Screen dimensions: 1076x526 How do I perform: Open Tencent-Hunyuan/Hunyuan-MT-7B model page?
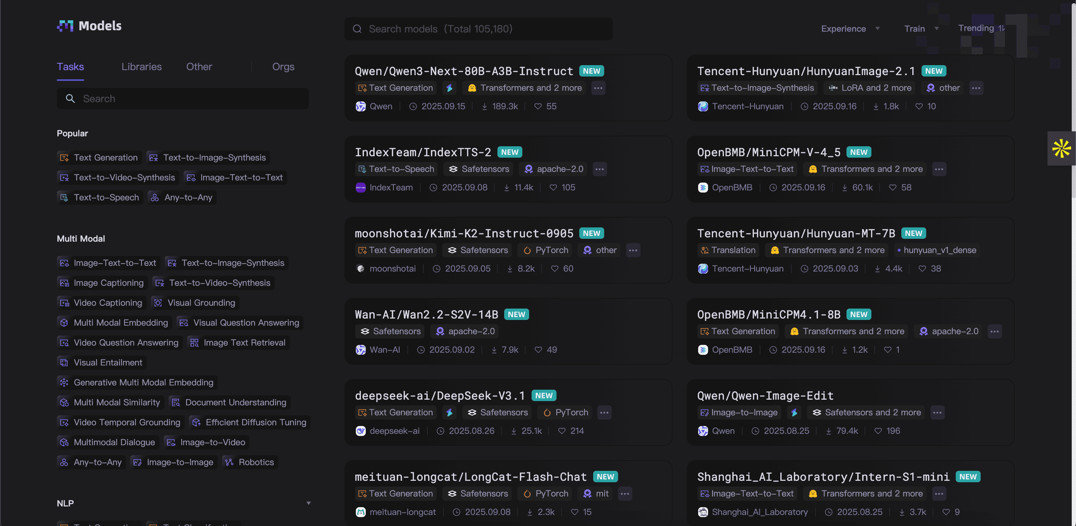point(796,233)
